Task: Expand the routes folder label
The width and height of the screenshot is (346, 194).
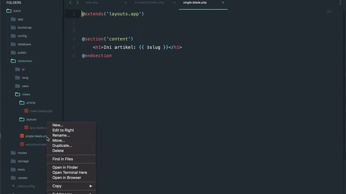Action: point(22,153)
